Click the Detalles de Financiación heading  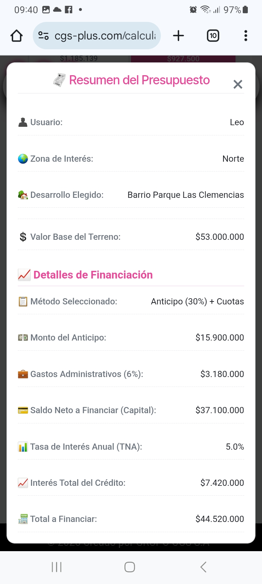tap(93, 275)
